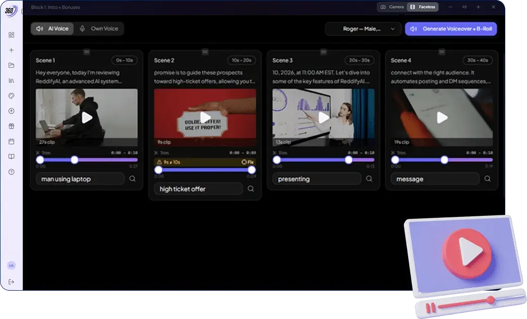Click the plus icon in sidebar
The width and height of the screenshot is (527, 319).
[12, 50]
